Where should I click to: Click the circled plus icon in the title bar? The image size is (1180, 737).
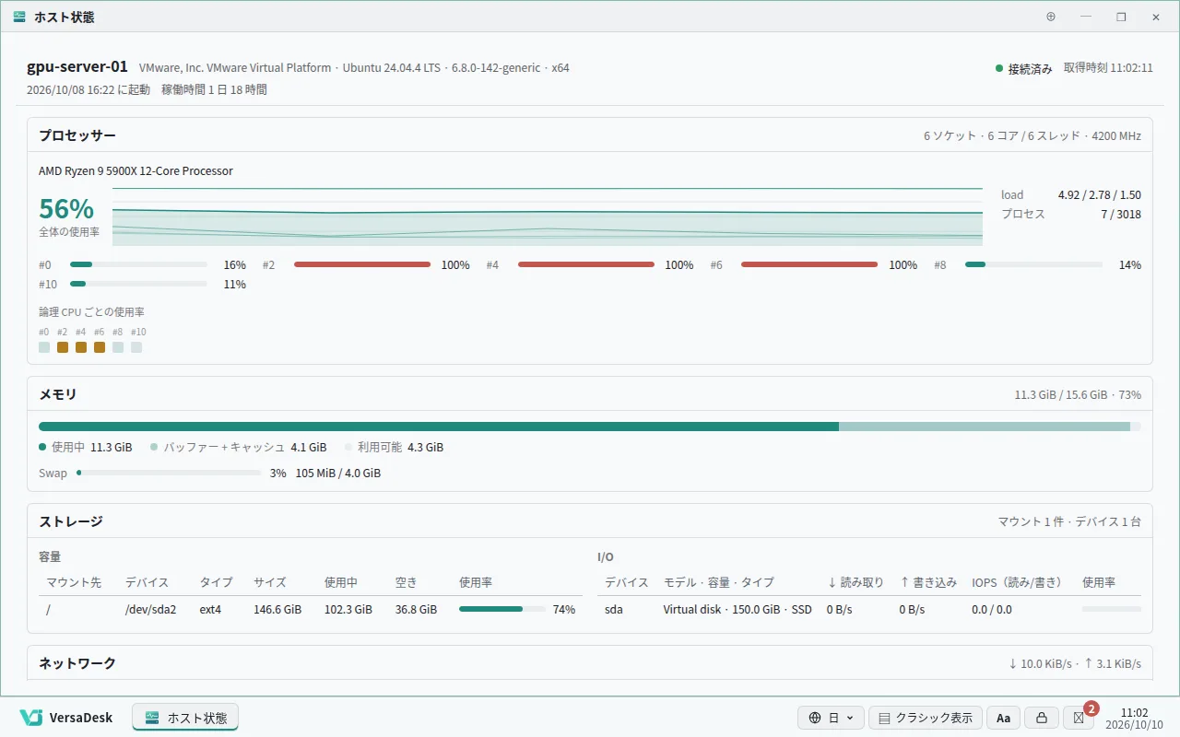[x=1051, y=17]
